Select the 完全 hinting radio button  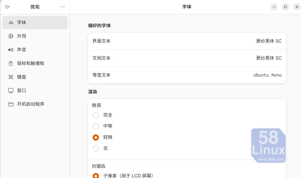96,115
